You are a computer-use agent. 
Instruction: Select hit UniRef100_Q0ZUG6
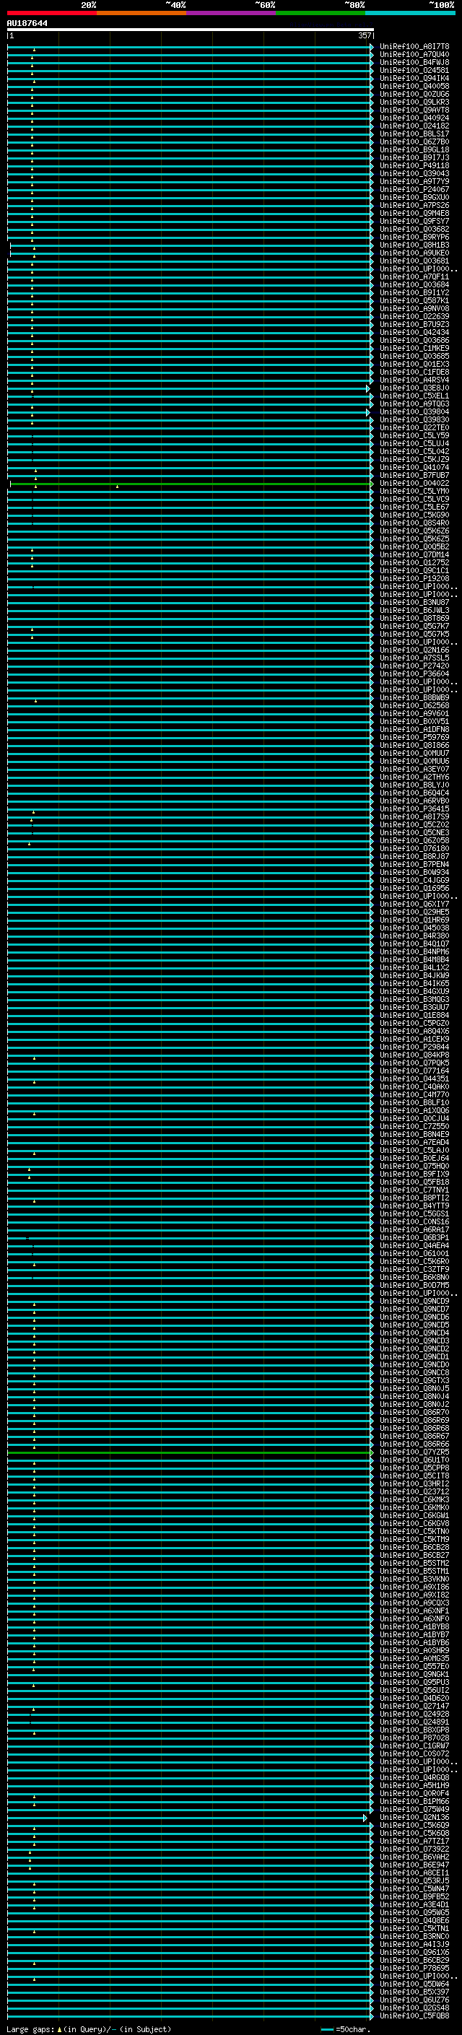coord(414,94)
